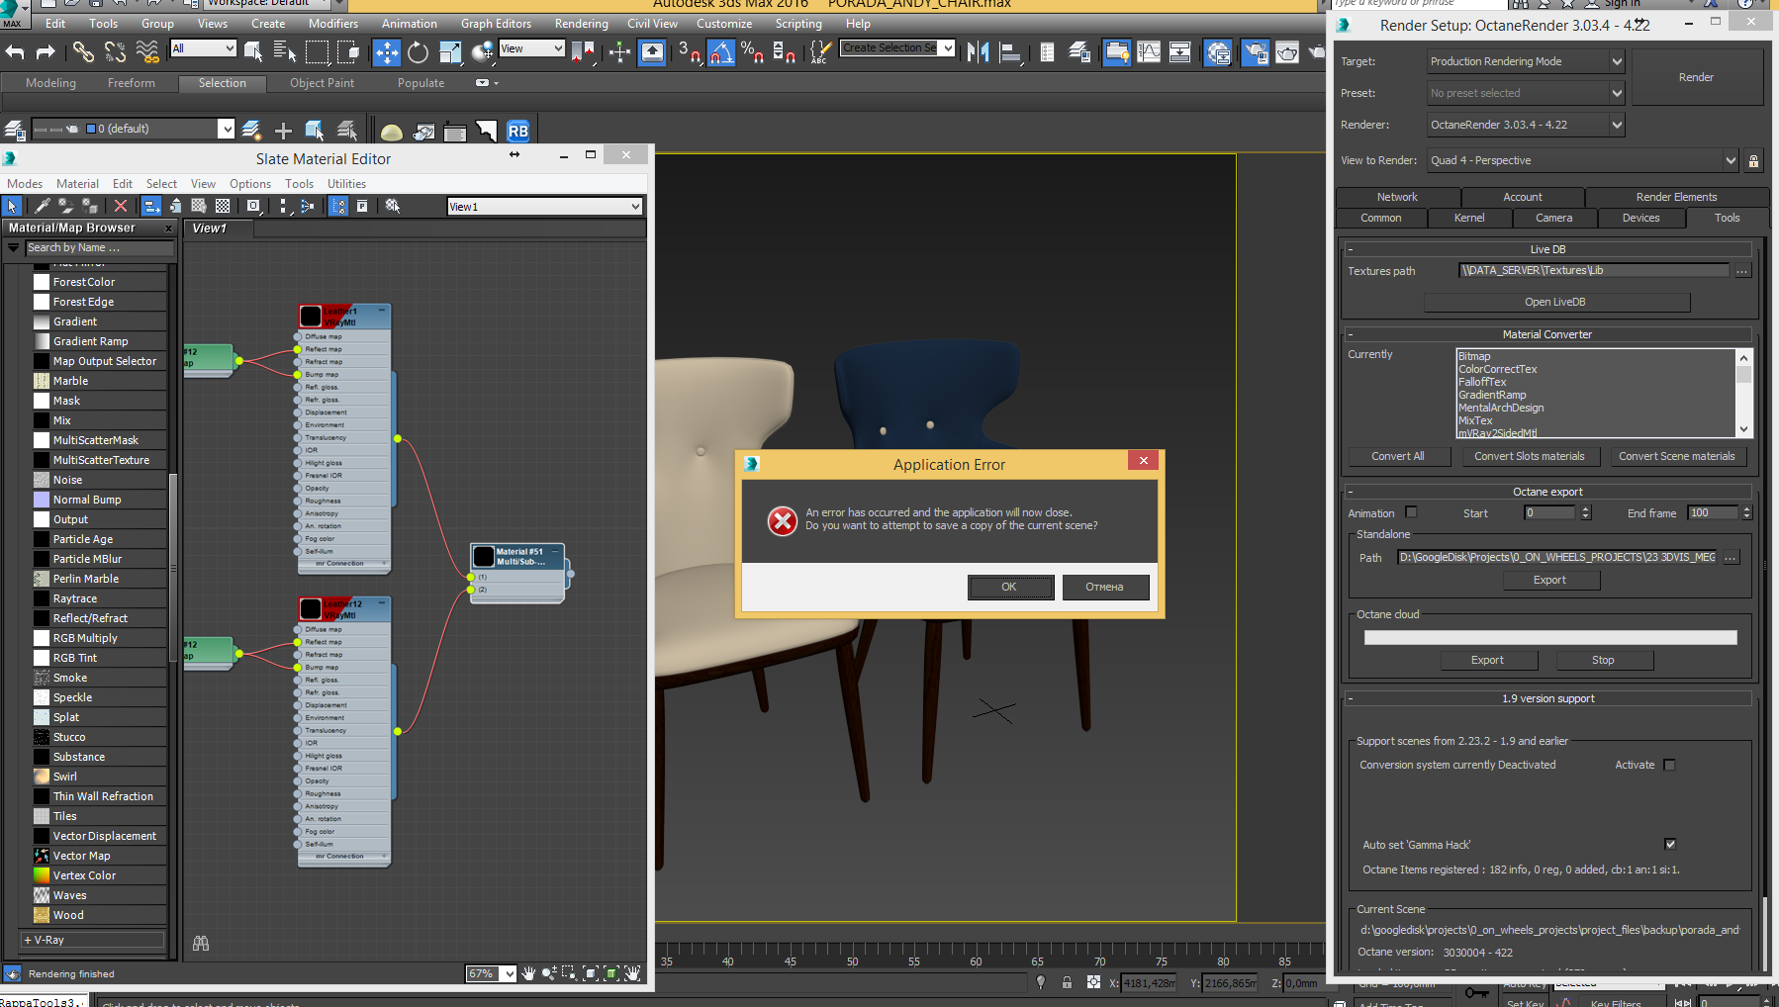Screen dimensions: 1779x1007
Task: Click the binoculars search icon in Slate
Action: (x=201, y=944)
